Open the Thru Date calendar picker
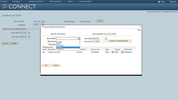The height and width of the screenshot is (100, 178). pyautogui.click(x=29, y=37)
